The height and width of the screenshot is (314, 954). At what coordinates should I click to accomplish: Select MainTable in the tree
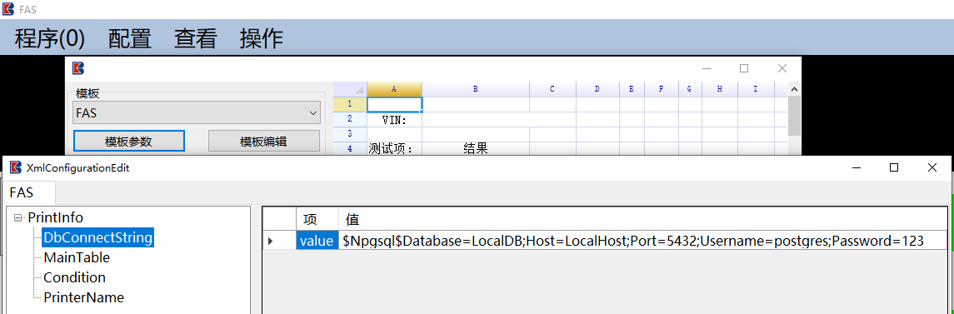click(77, 257)
